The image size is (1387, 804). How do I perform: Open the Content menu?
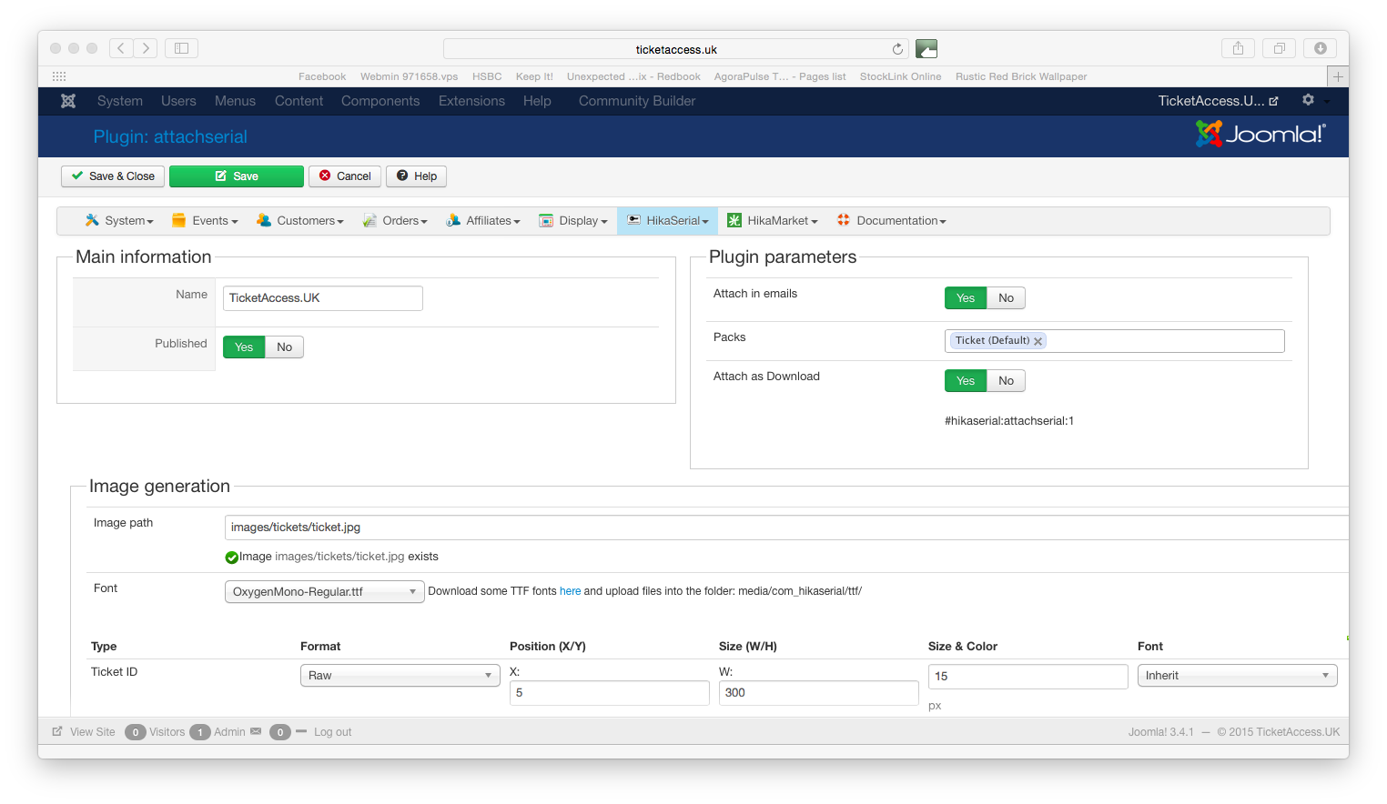coord(299,101)
